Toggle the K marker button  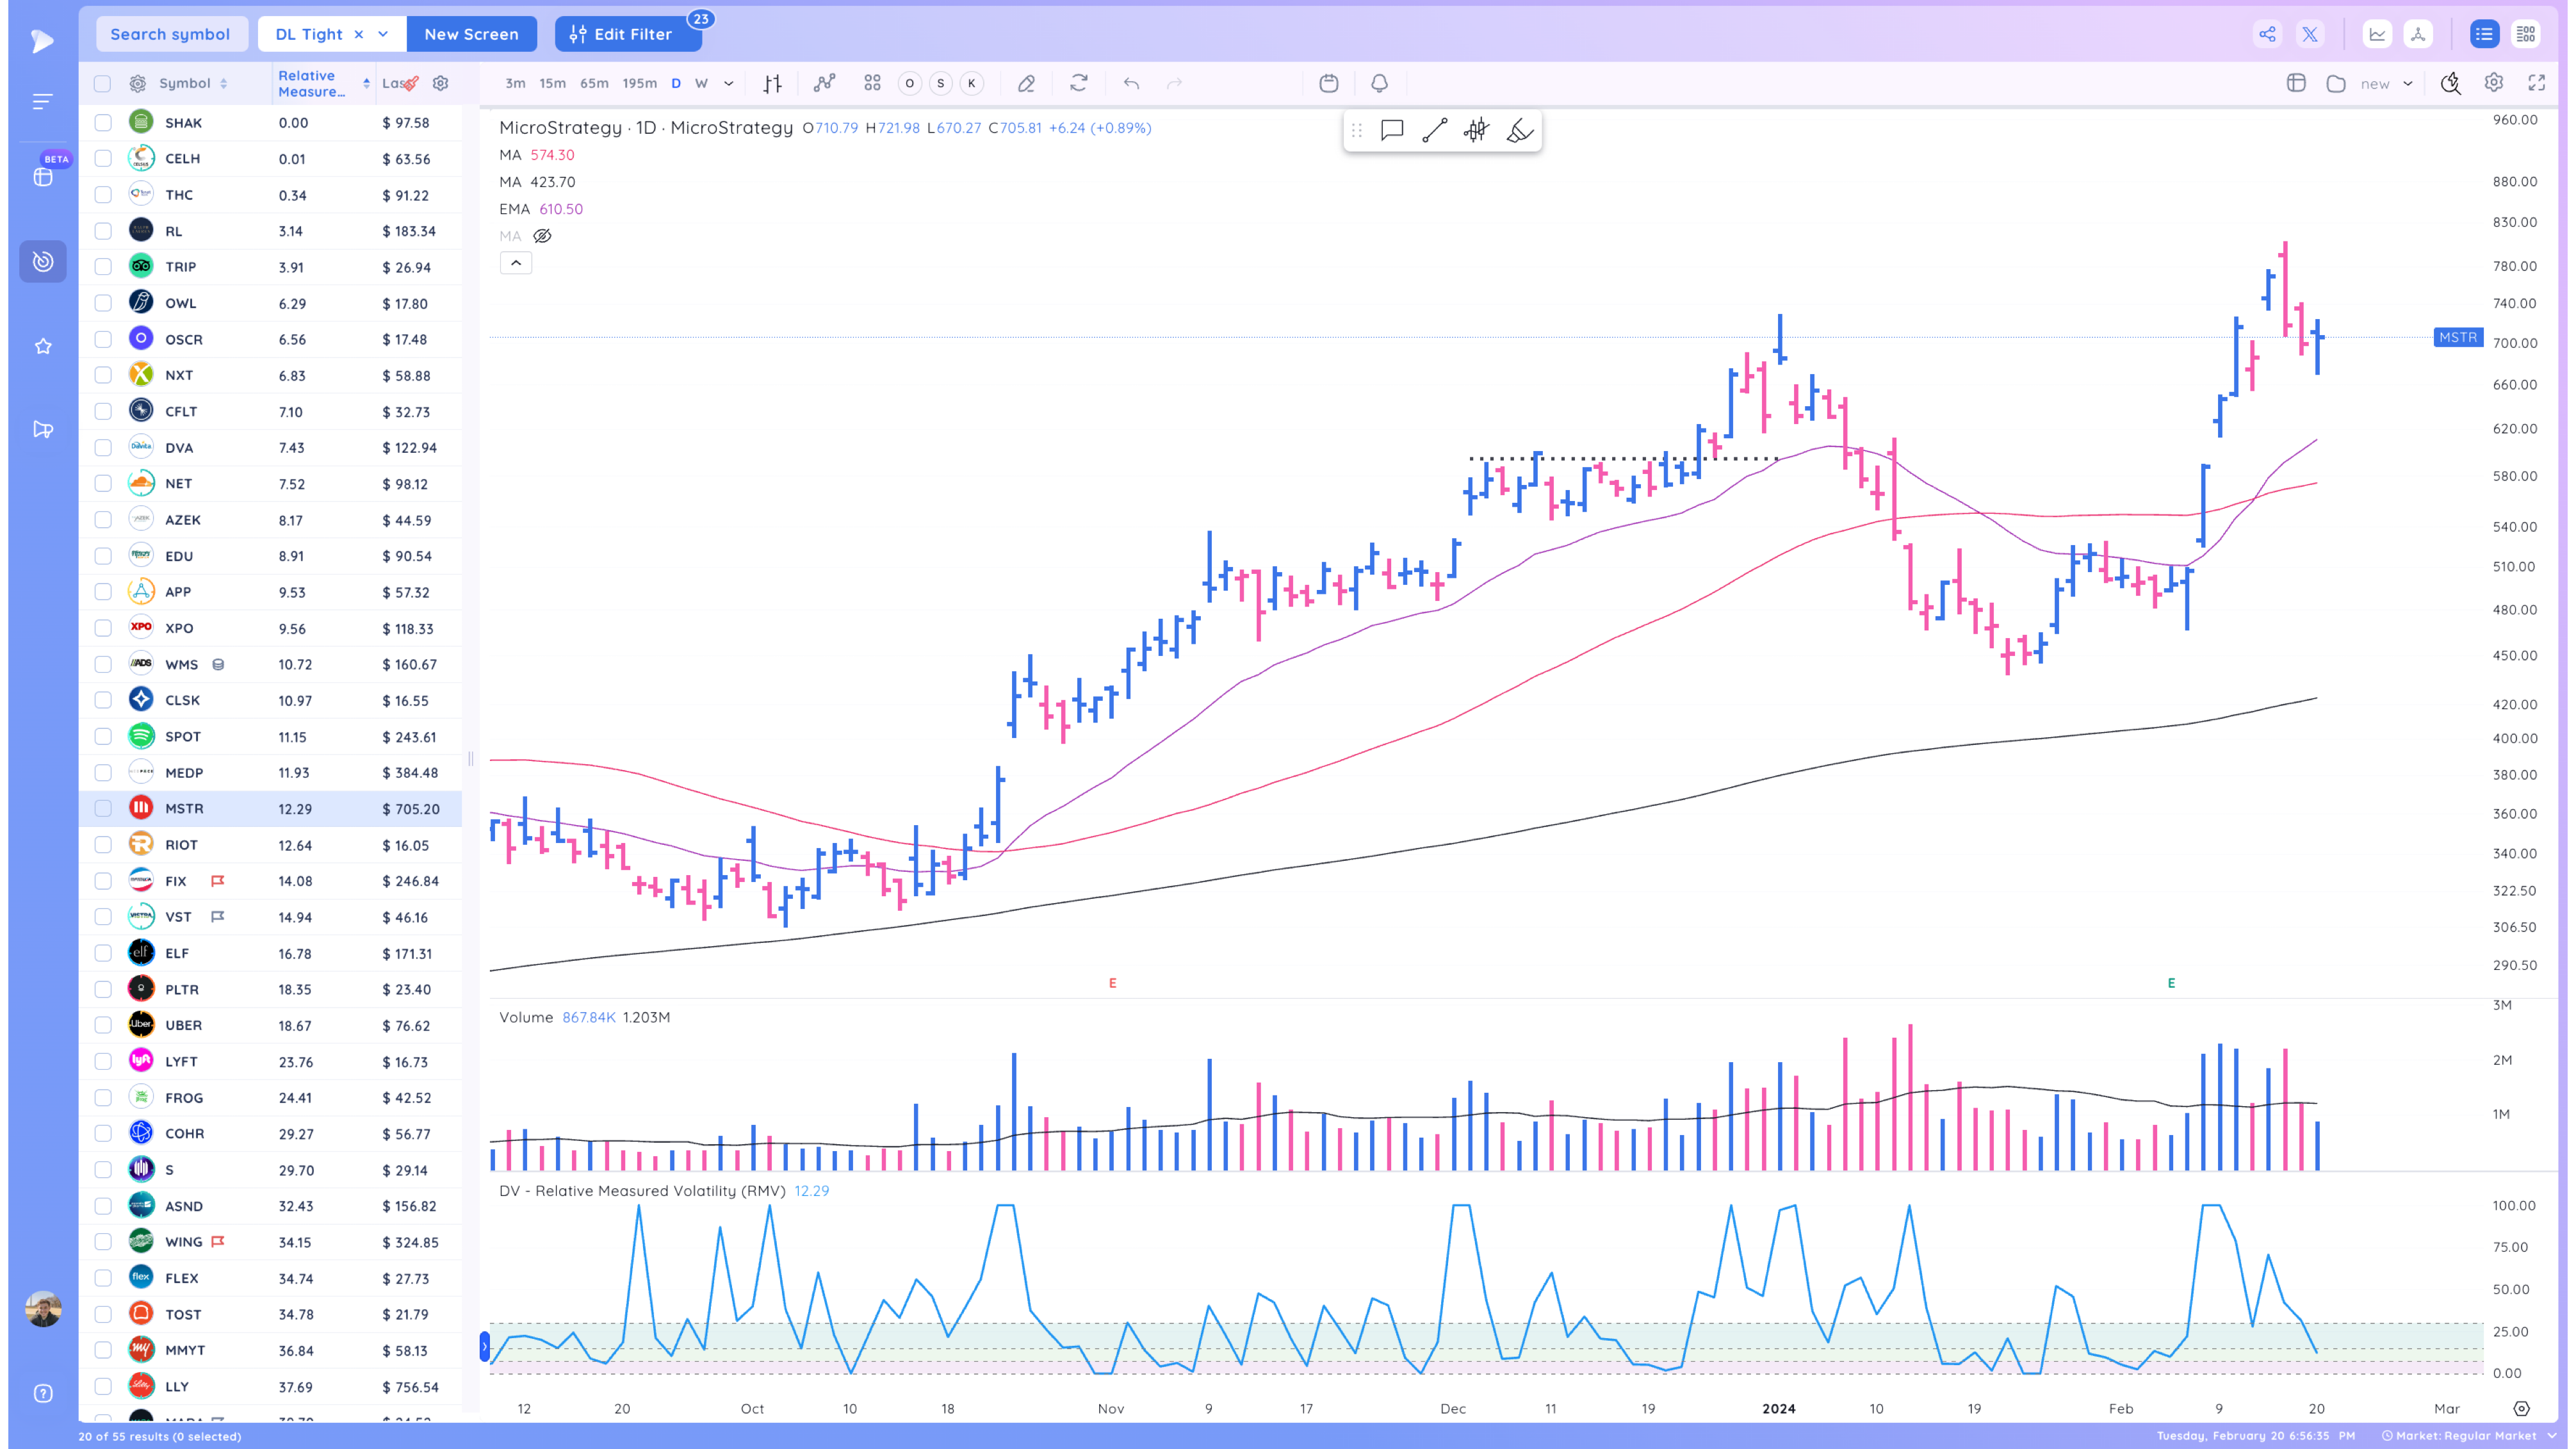tap(971, 83)
